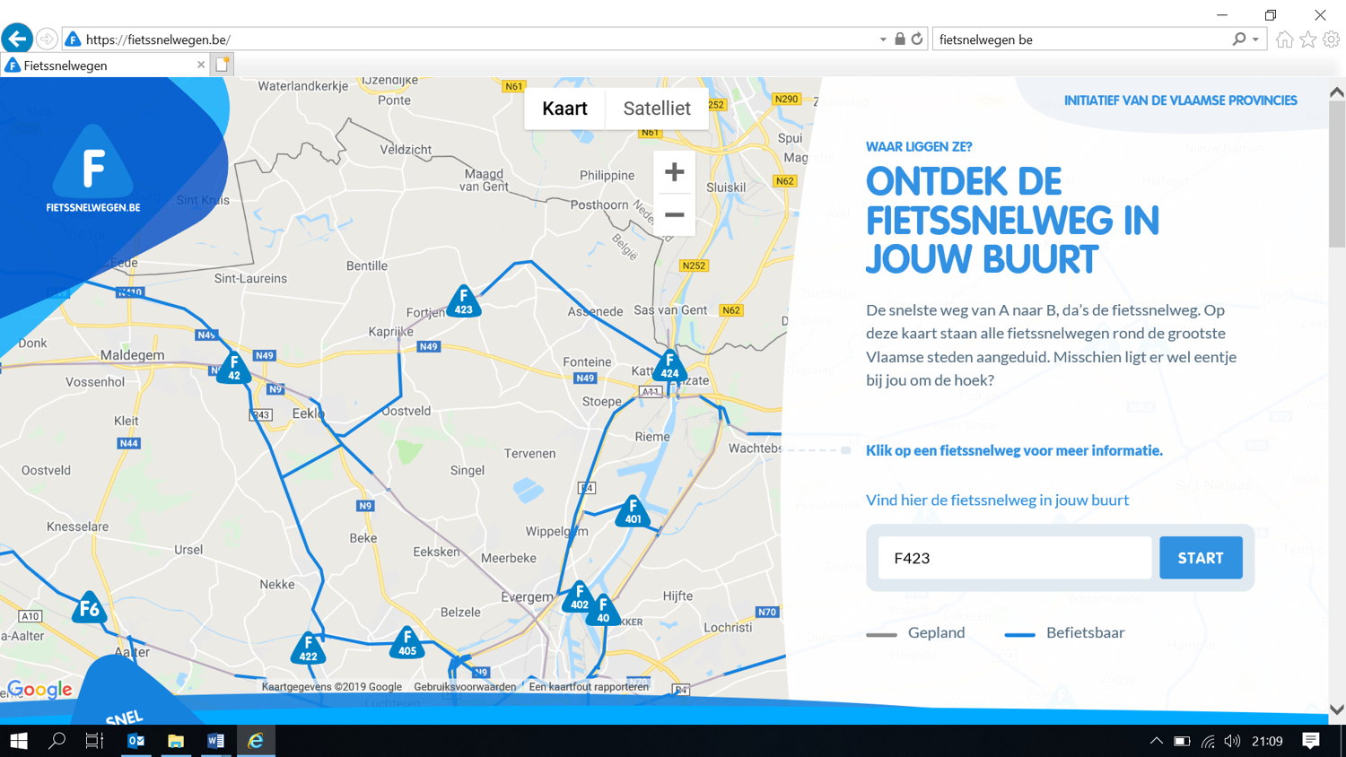Viewport: 1346px width, 757px height.
Task: Select the F423 marker on the map
Action: click(x=464, y=301)
